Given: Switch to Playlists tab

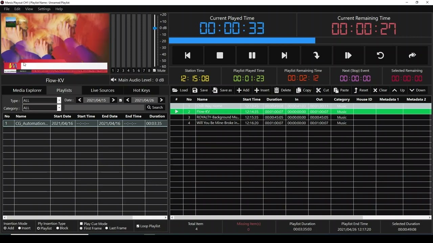Looking at the screenshot, I should [x=64, y=90].
